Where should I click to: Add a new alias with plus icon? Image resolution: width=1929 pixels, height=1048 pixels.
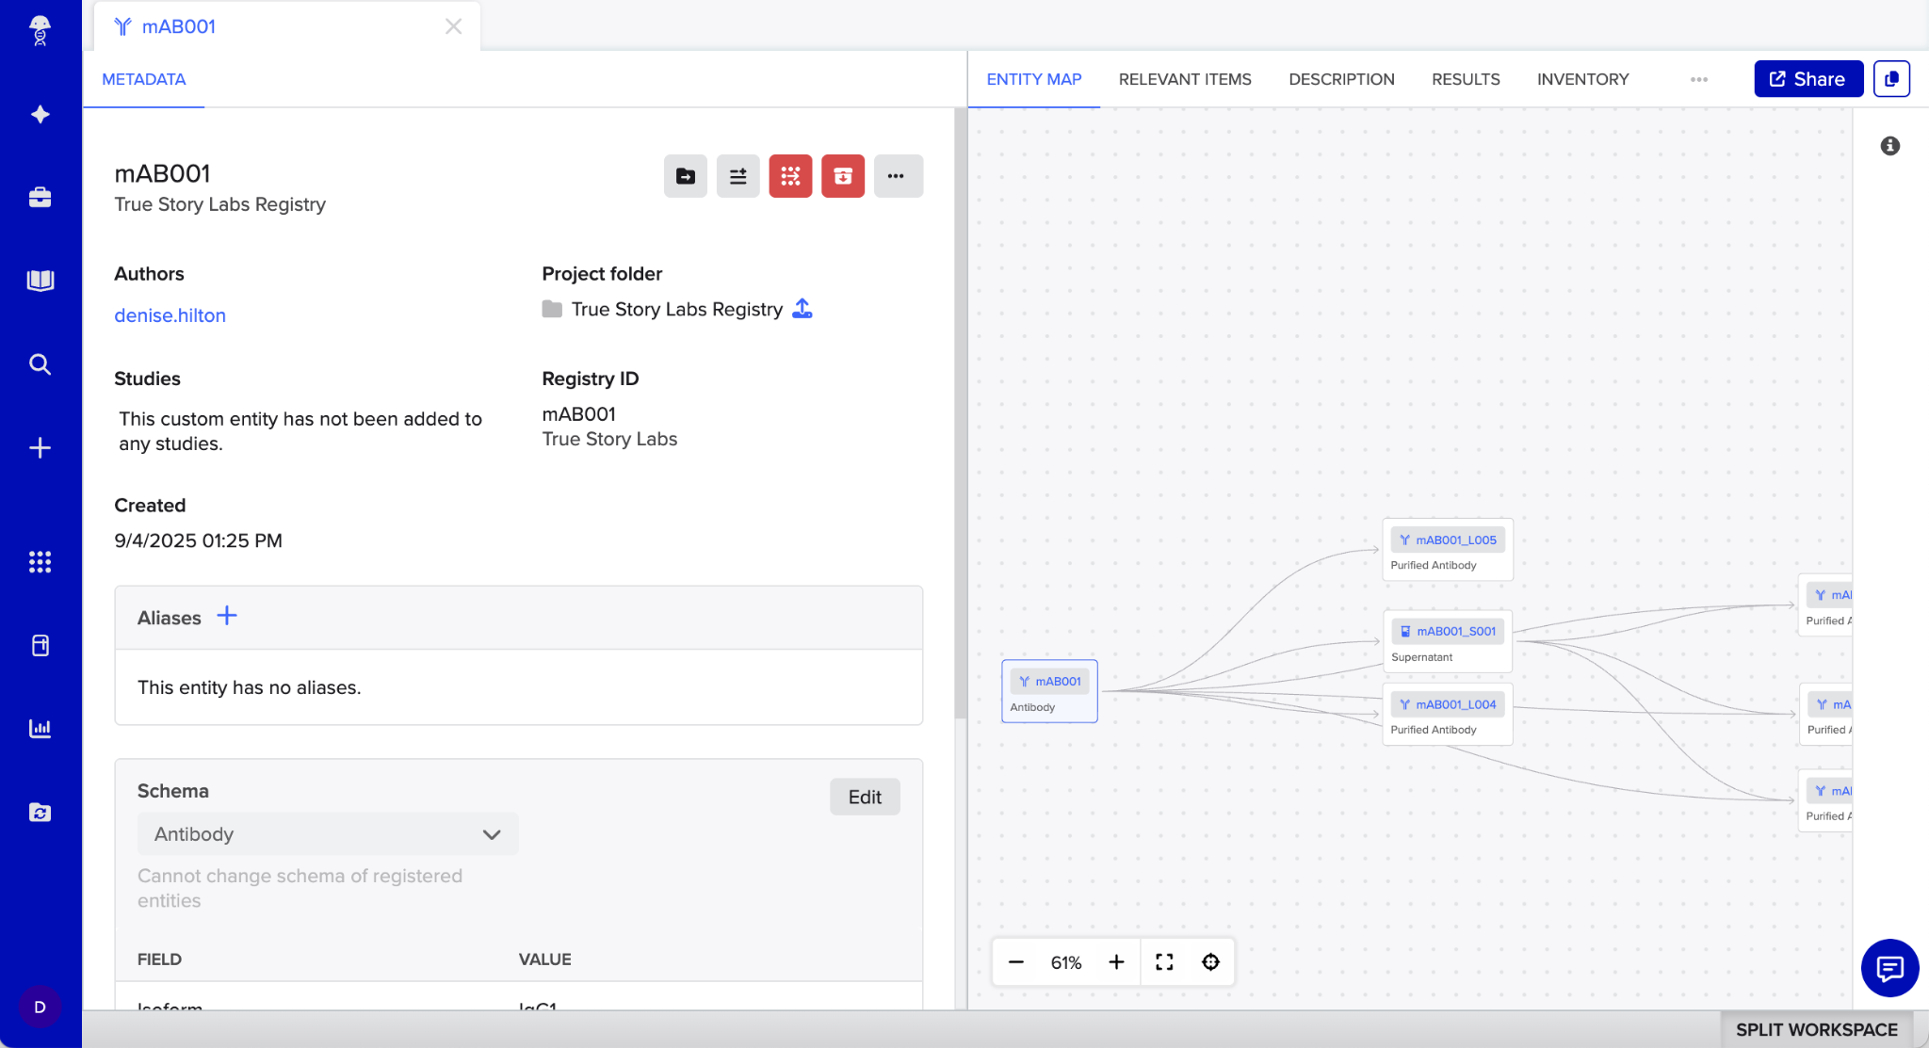point(227,616)
